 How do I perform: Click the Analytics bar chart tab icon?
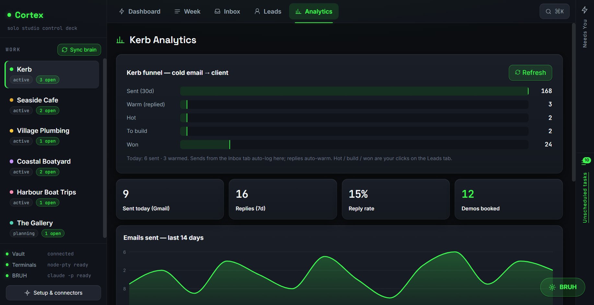coord(298,12)
